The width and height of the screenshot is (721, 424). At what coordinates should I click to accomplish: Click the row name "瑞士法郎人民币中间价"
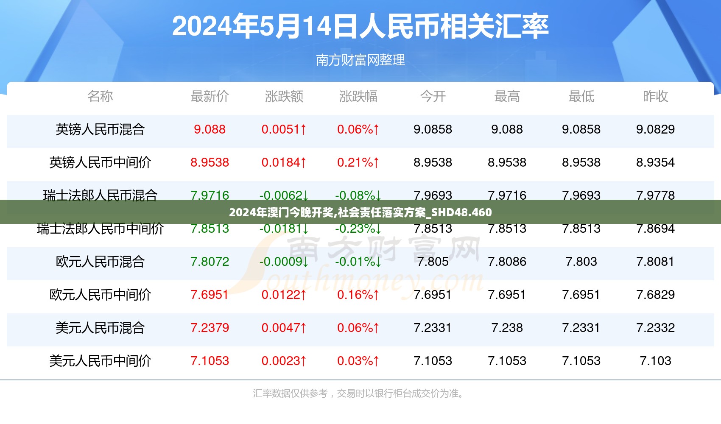tap(100, 229)
